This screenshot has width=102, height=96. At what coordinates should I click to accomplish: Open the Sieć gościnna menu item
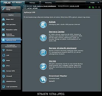coord(11,25)
